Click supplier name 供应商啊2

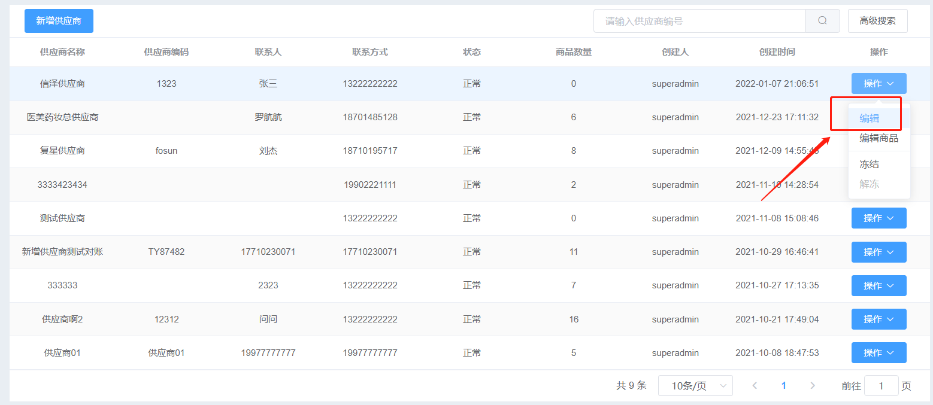click(62, 319)
